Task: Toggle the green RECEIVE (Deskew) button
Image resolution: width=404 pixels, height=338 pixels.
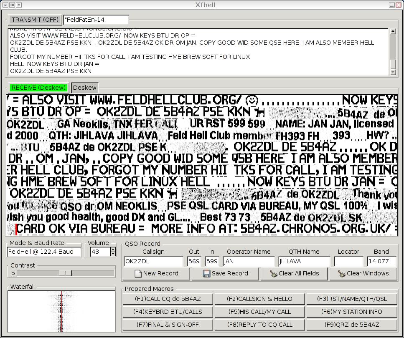Action: pos(39,88)
